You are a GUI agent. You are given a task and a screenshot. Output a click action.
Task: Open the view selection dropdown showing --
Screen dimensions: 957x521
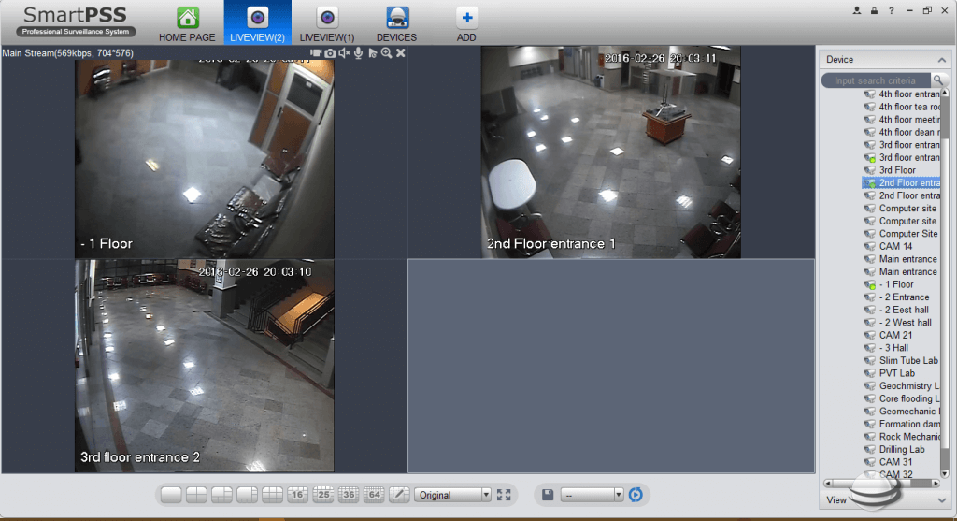(x=592, y=495)
